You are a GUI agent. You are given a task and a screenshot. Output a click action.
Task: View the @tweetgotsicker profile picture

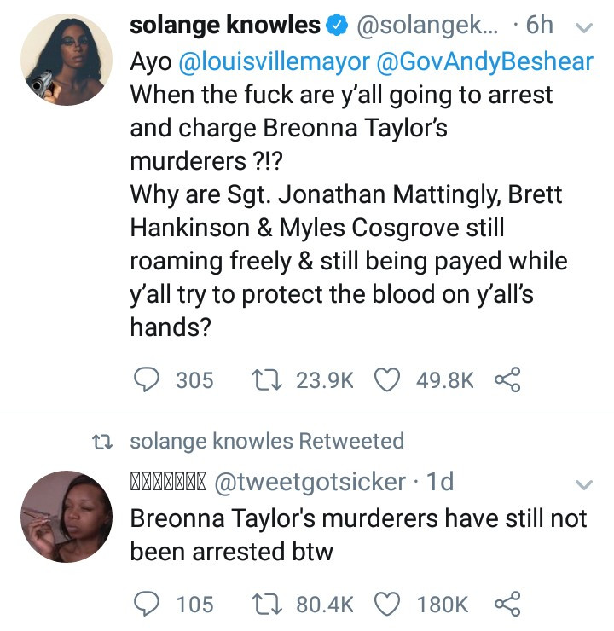click(x=67, y=516)
